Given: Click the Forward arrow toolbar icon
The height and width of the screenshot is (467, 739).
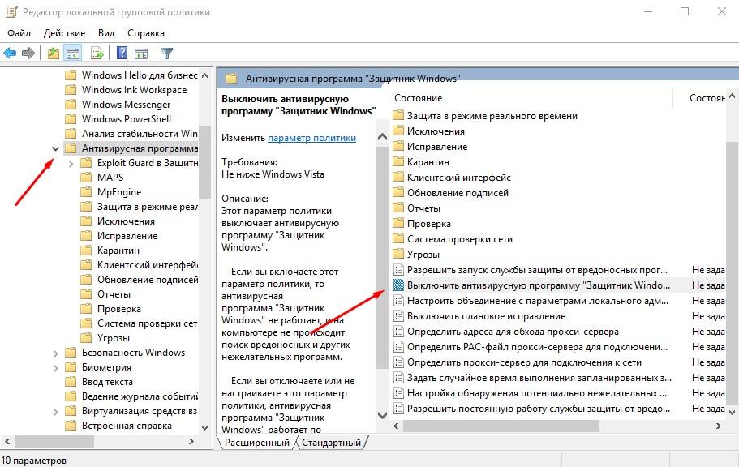Looking at the screenshot, I should click(28, 54).
